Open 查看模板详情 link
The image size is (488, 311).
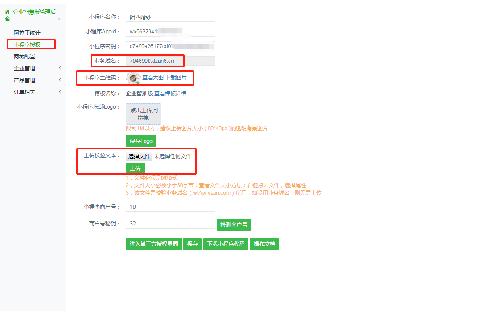click(x=170, y=94)
